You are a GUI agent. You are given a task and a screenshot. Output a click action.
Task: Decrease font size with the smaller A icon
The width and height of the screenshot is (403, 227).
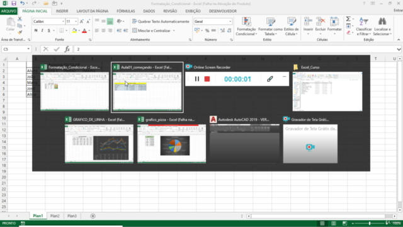(x=88, y=21)
